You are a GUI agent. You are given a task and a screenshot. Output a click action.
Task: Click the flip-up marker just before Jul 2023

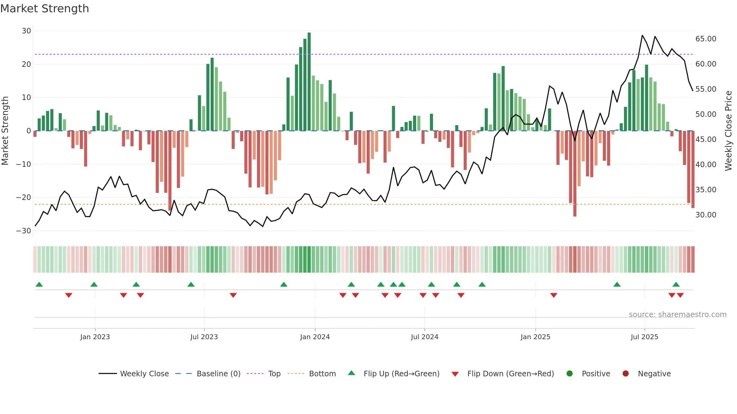[191, 284]
